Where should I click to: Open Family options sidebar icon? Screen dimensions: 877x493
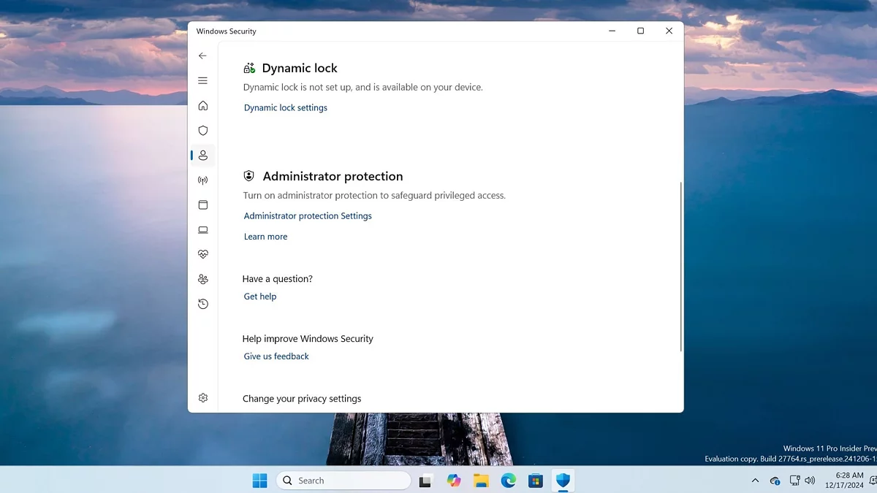[202, 280]
